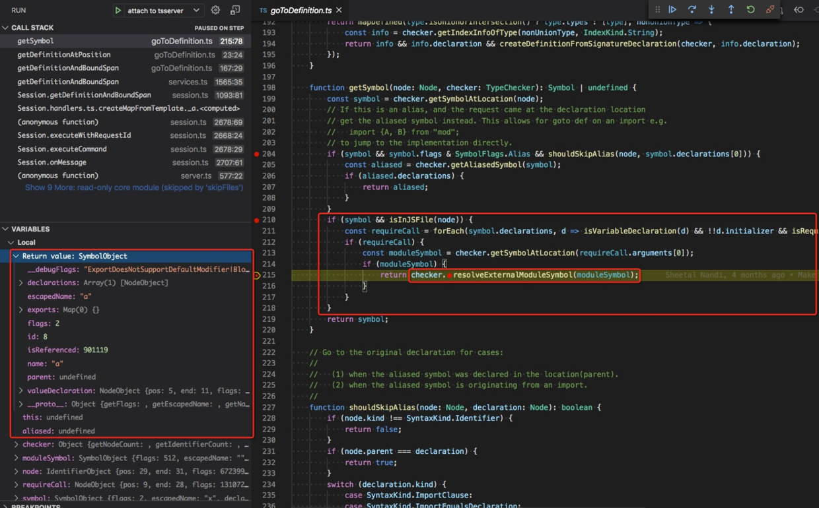Start debugging with the green play icon
The height and width of the screenshot is (508, 819).
(118, 11)
